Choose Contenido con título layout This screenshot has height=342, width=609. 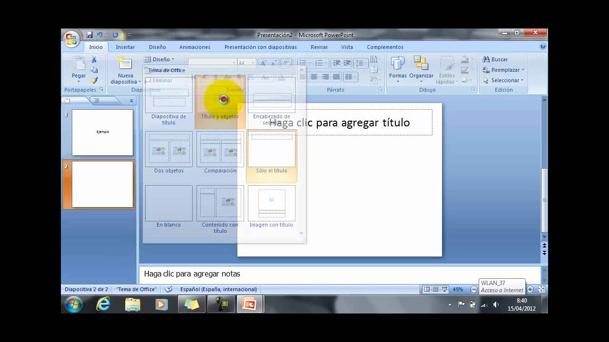[220, 210]
